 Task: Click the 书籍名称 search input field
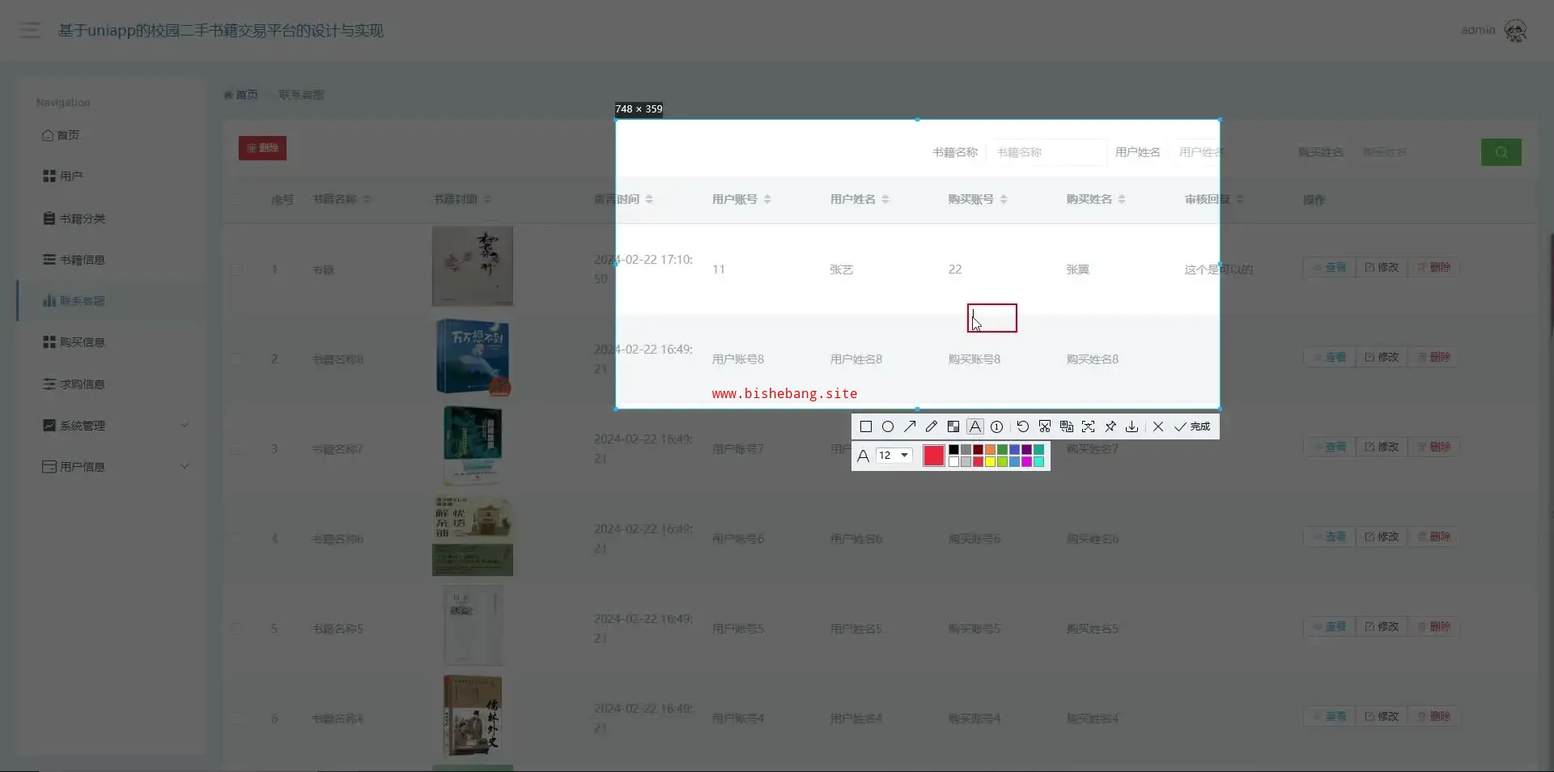(1046, 152)
